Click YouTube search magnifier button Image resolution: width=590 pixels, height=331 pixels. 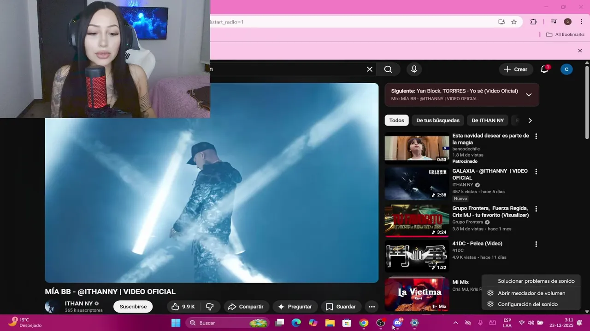coord(388,69)
